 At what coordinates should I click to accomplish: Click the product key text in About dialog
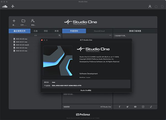click(x=67, y=85)
